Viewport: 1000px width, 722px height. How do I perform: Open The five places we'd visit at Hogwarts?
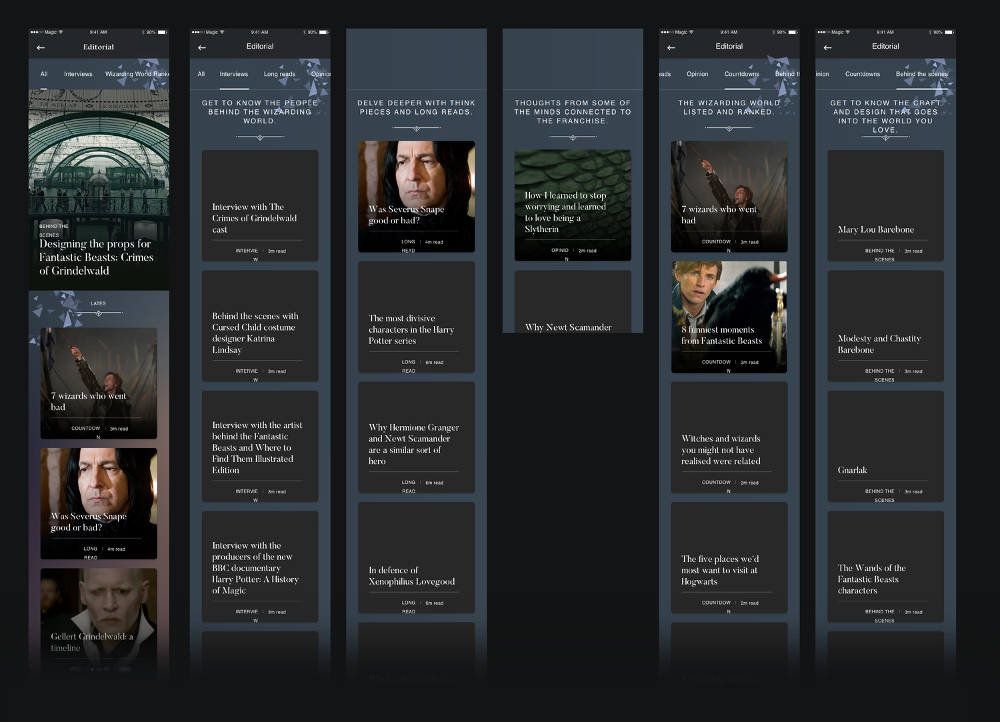(x=729, y=557)
